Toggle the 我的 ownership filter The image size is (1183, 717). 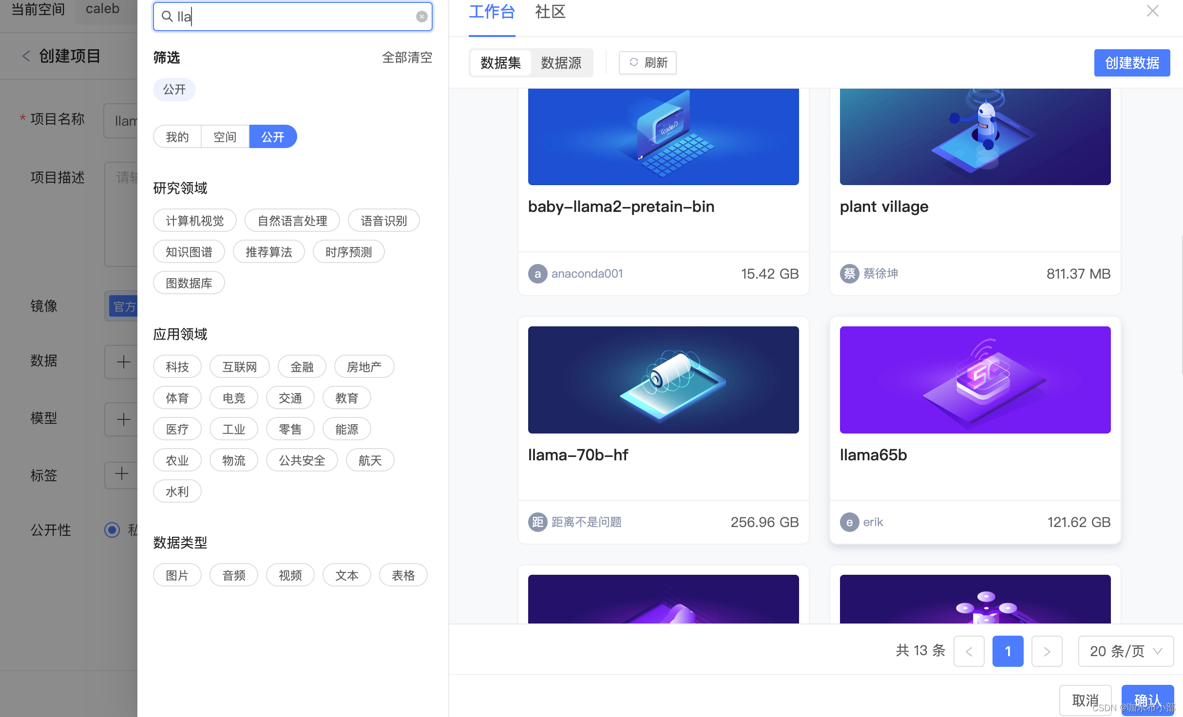click(x=177, y=137)
